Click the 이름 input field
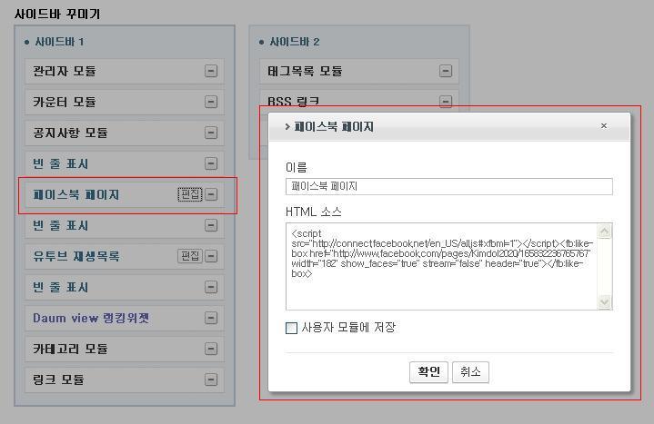Viewport: 654px width, 424px height. pos(448,187)
